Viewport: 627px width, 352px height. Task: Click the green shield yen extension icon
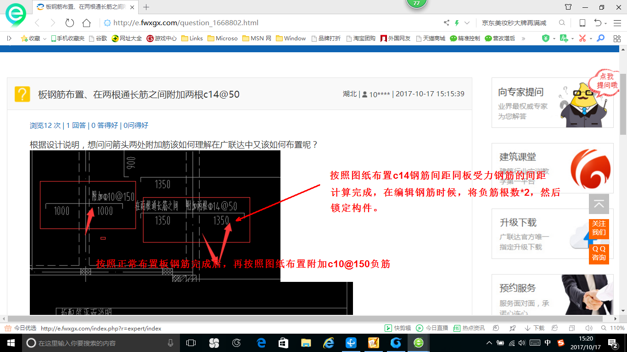(545, 38)
